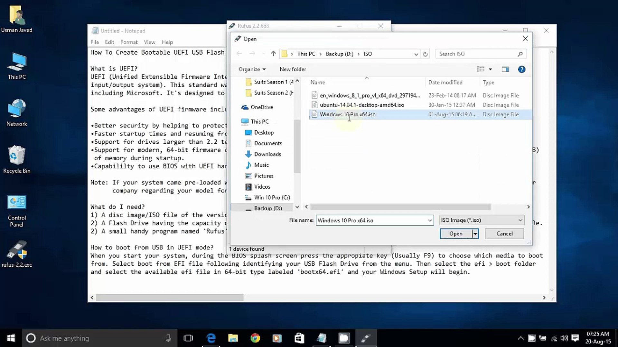Open Notepad's Format menu

(129, 42)
